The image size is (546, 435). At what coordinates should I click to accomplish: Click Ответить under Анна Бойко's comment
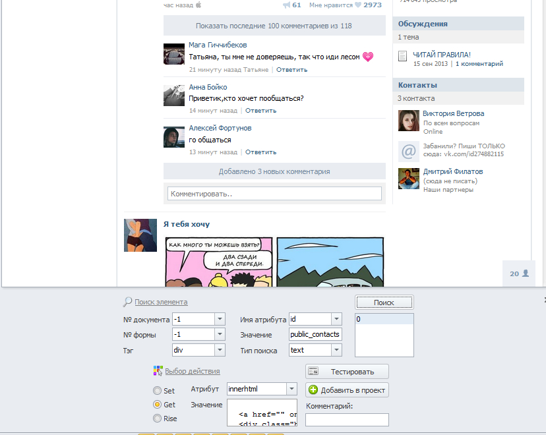click(261, 111)
